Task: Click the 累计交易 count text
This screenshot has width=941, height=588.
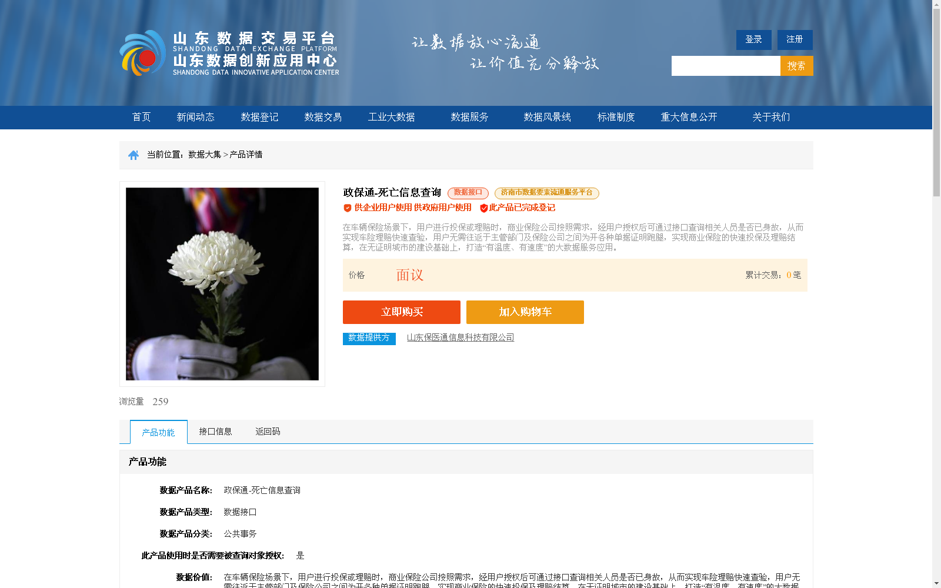Action: (x=773, y=275)
